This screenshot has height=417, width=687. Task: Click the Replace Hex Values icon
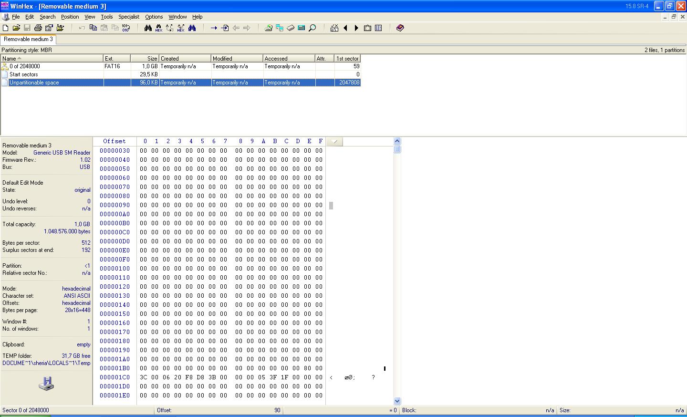pyautogui.click(x=181, y=28)
